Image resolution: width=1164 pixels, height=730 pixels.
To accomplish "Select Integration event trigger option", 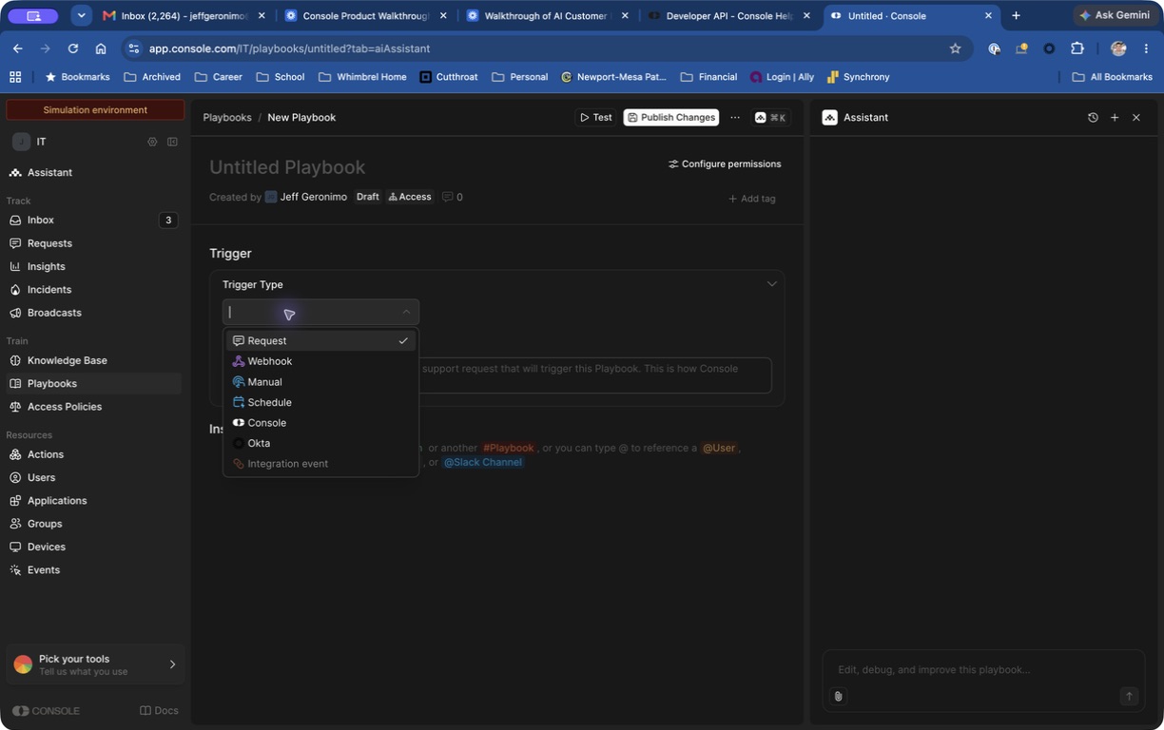I will coord(320,464).
